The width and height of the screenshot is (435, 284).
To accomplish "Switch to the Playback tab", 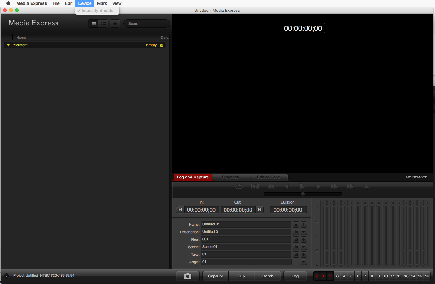I will 231,177.
